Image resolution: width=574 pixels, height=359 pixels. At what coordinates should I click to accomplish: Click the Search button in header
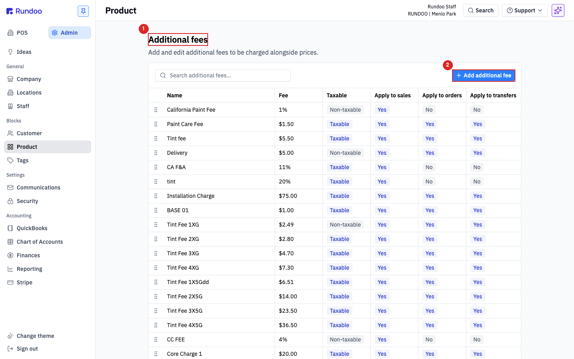481,10
